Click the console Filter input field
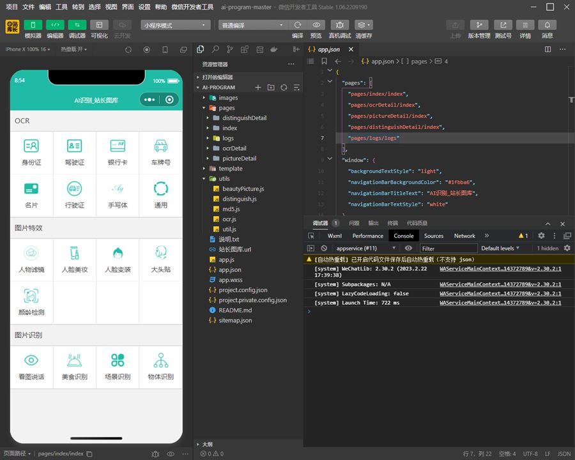The width and height of the screenshot is (575, 460). pos(448,249)
